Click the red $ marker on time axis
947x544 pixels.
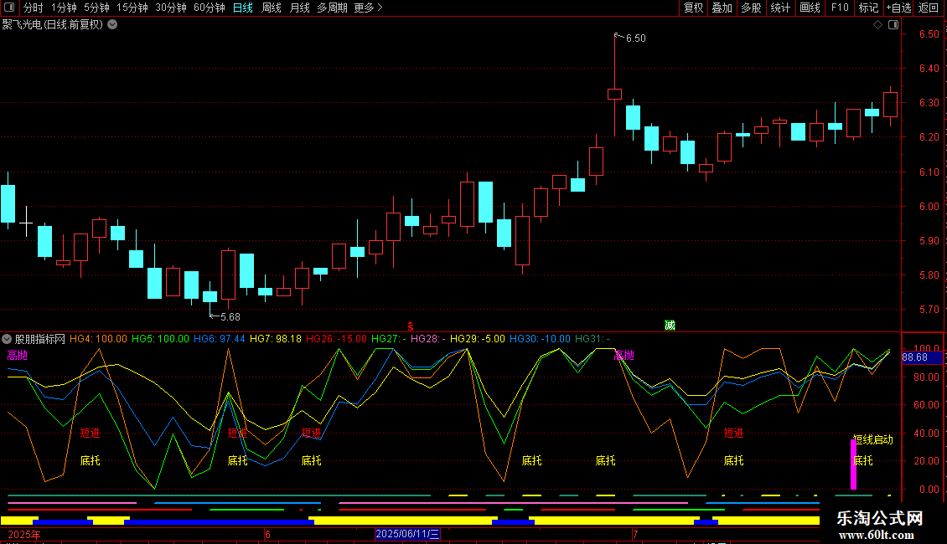411,326
